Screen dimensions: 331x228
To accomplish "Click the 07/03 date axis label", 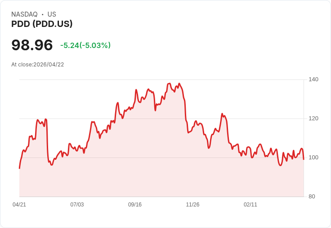I will pos(77,205).
